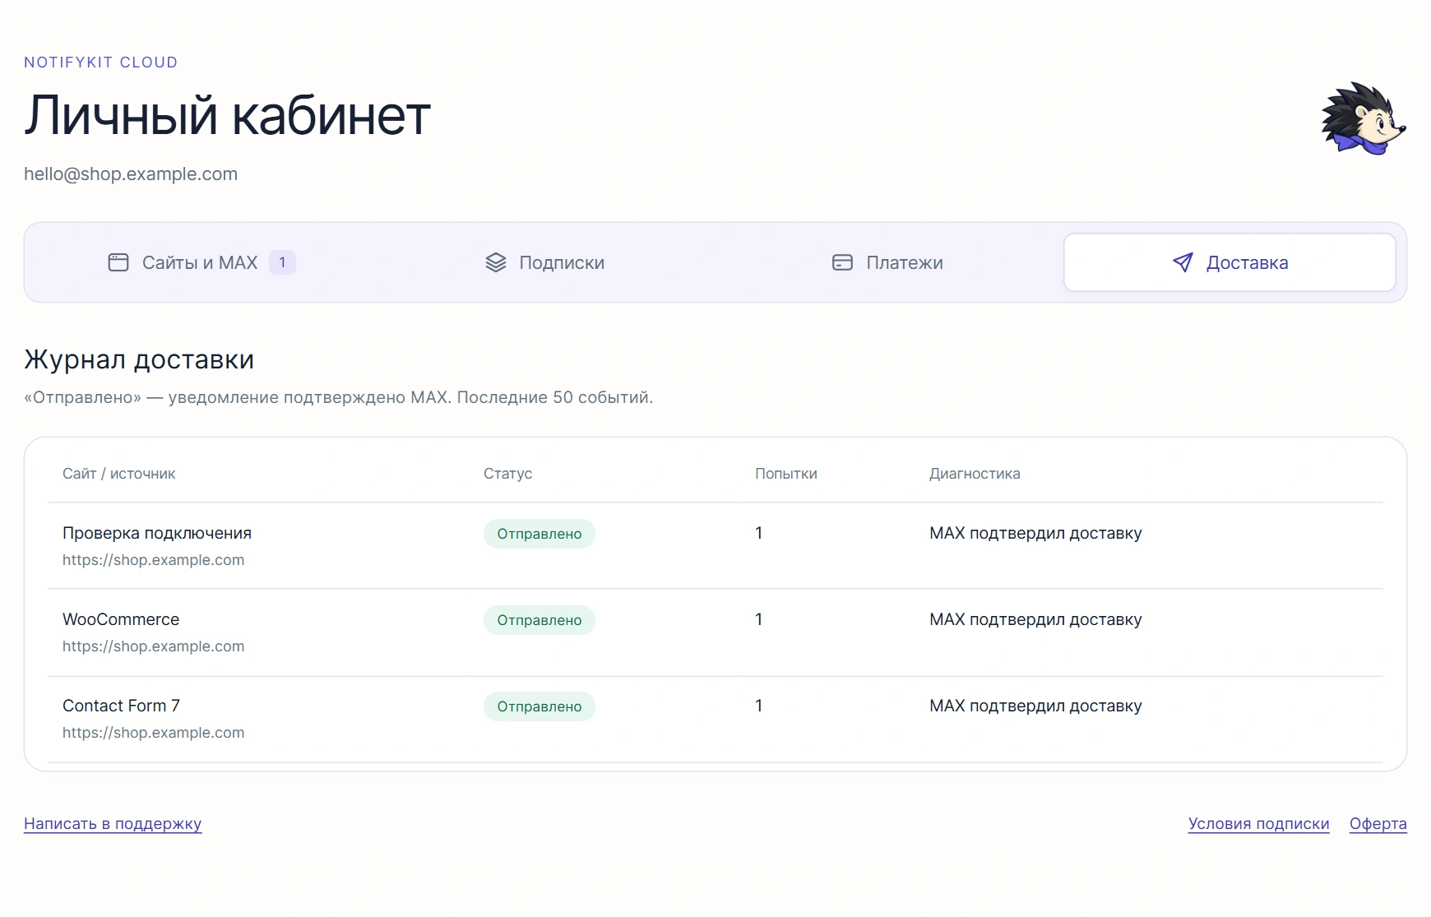
Task: Click the Проверка подключения row title
Action: pos(157,533)
